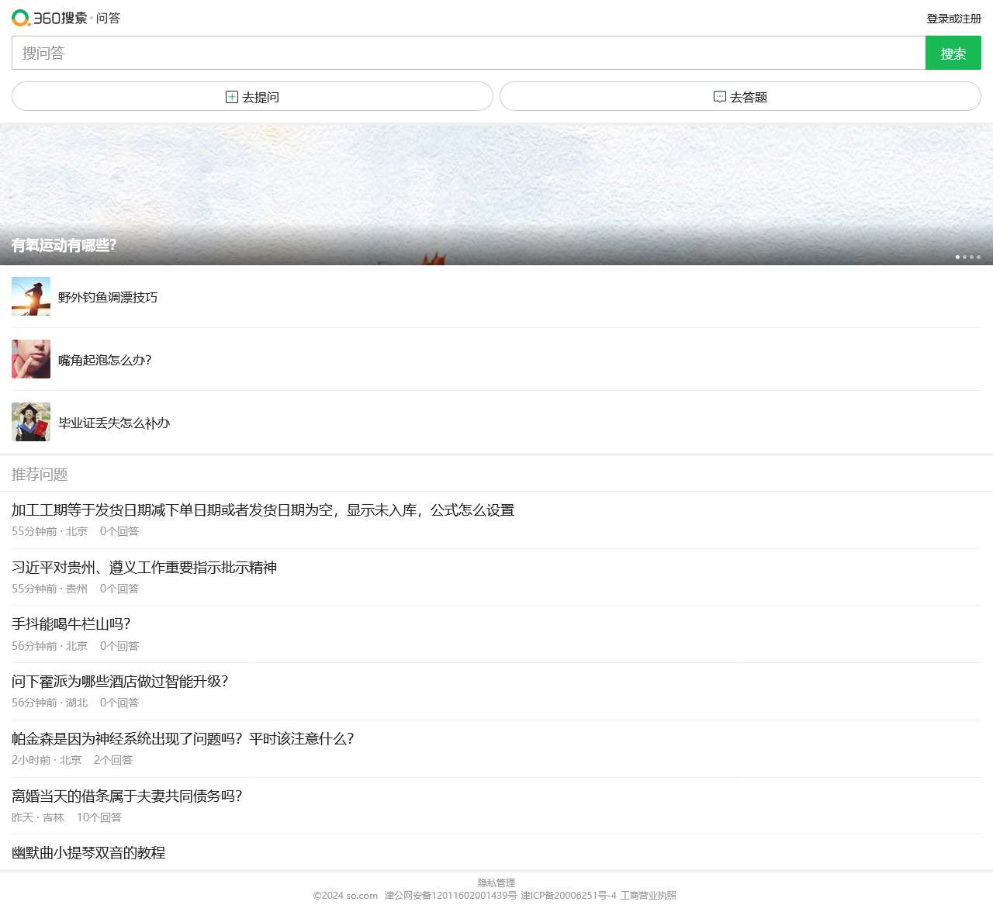Open question 离婚当天的借条属于夫妻共同债务吗?
This screenshot has width=993, height=905.
click(x=127, y=796)
